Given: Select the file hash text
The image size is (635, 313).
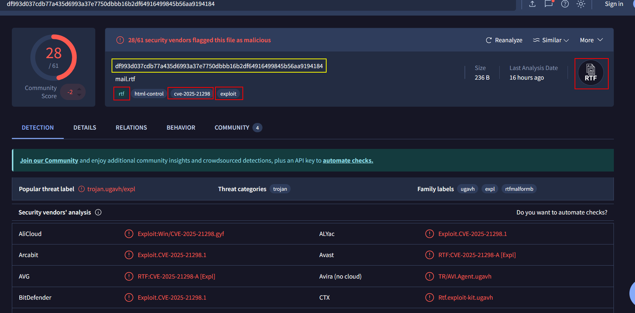Looking at the screenshot, I should [x=219, y=66].
